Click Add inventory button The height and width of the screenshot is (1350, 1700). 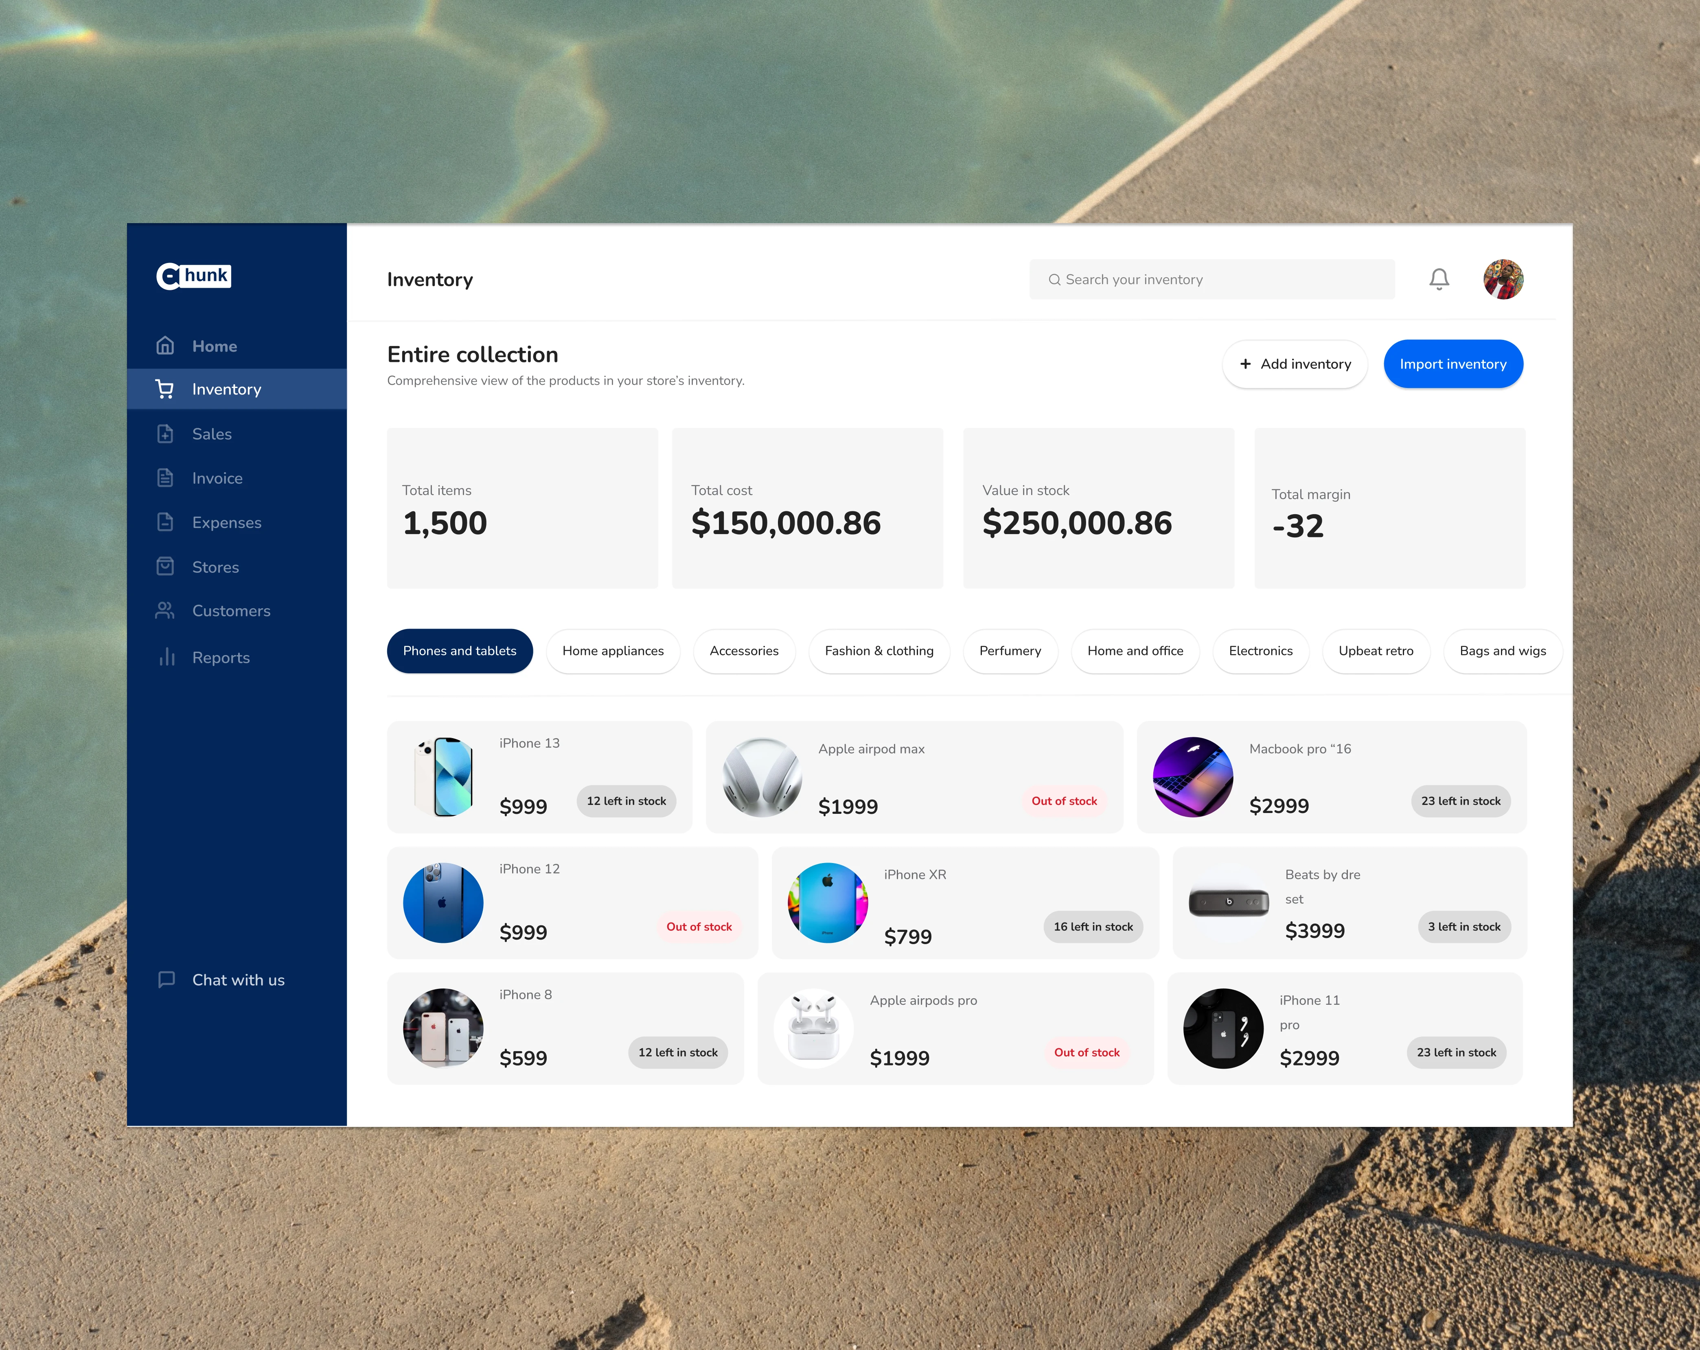pyautogui.click(x=1294, y=363)
